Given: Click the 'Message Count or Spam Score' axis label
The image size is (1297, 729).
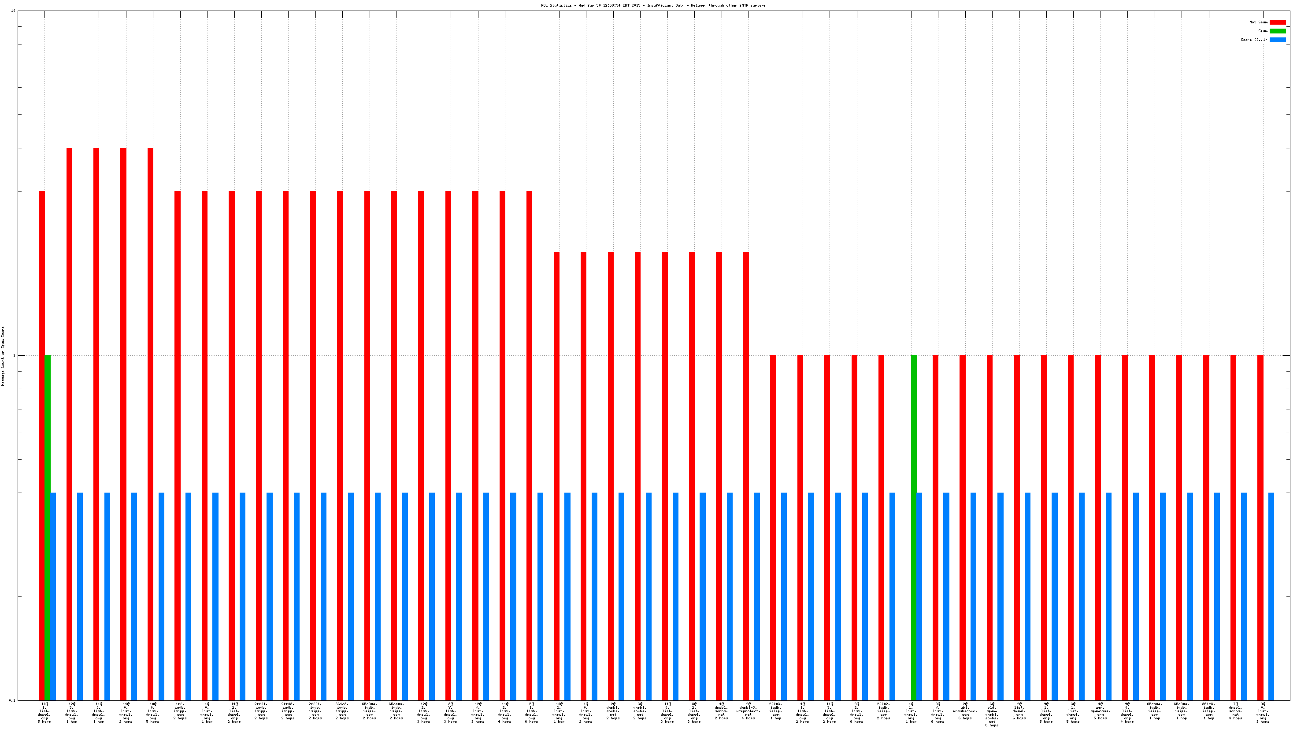Looking at the screenshot, I should click(x=3, y=356).
